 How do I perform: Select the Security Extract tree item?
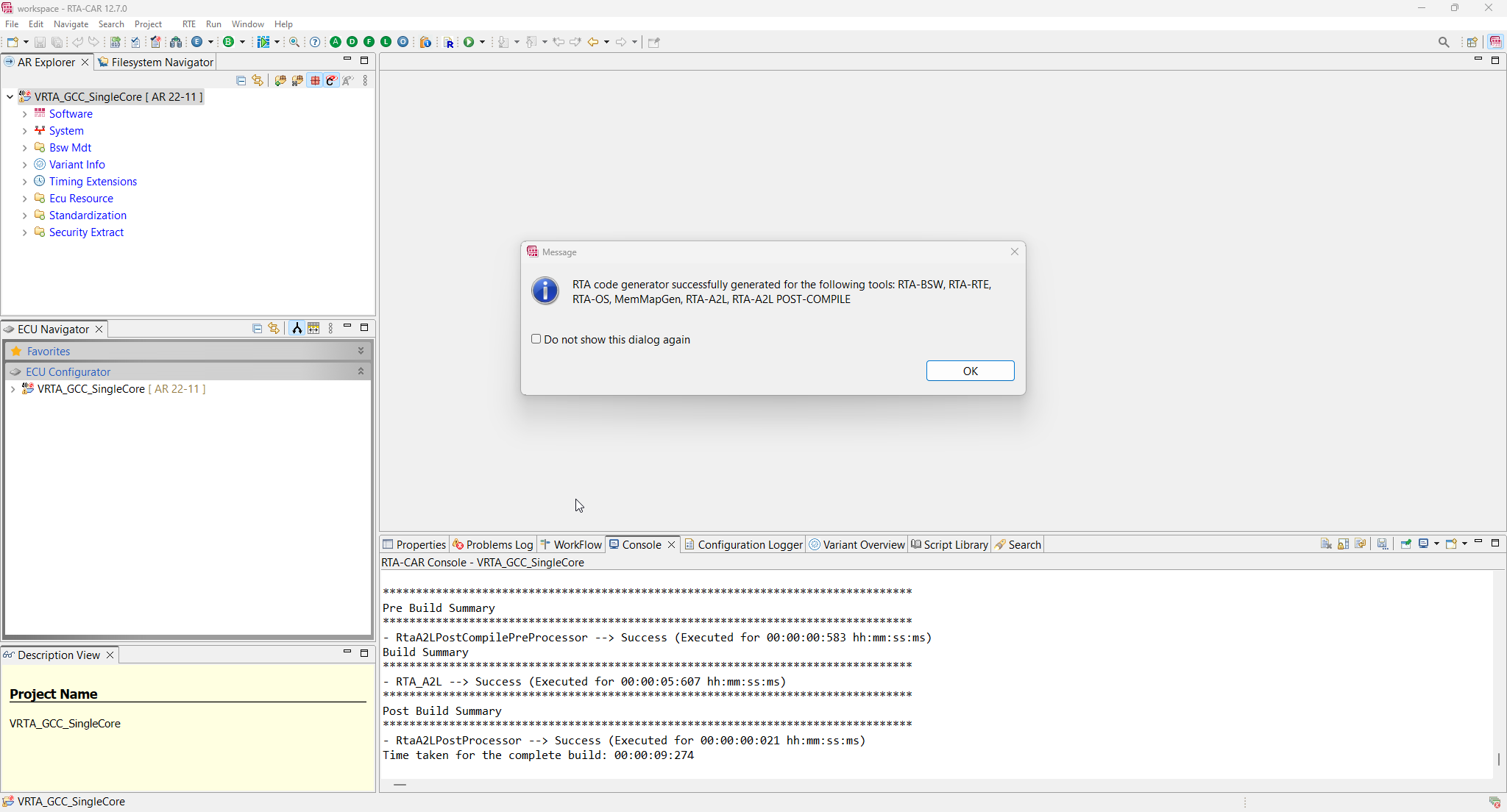pyautogui.click(x=86, y=232)
